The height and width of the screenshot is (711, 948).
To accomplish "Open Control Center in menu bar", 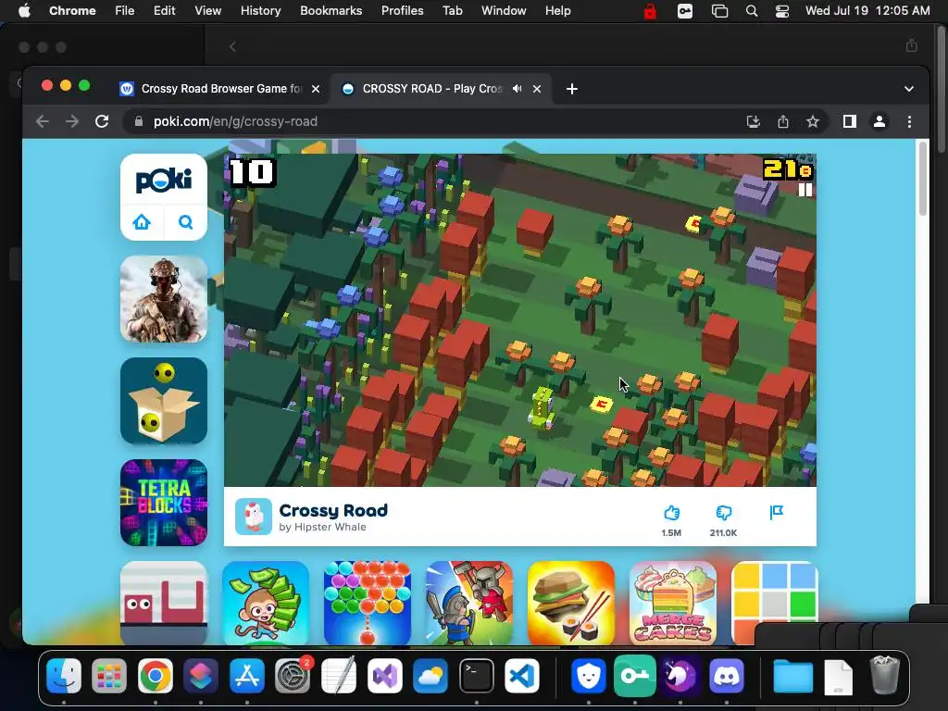I will [781, 11].
